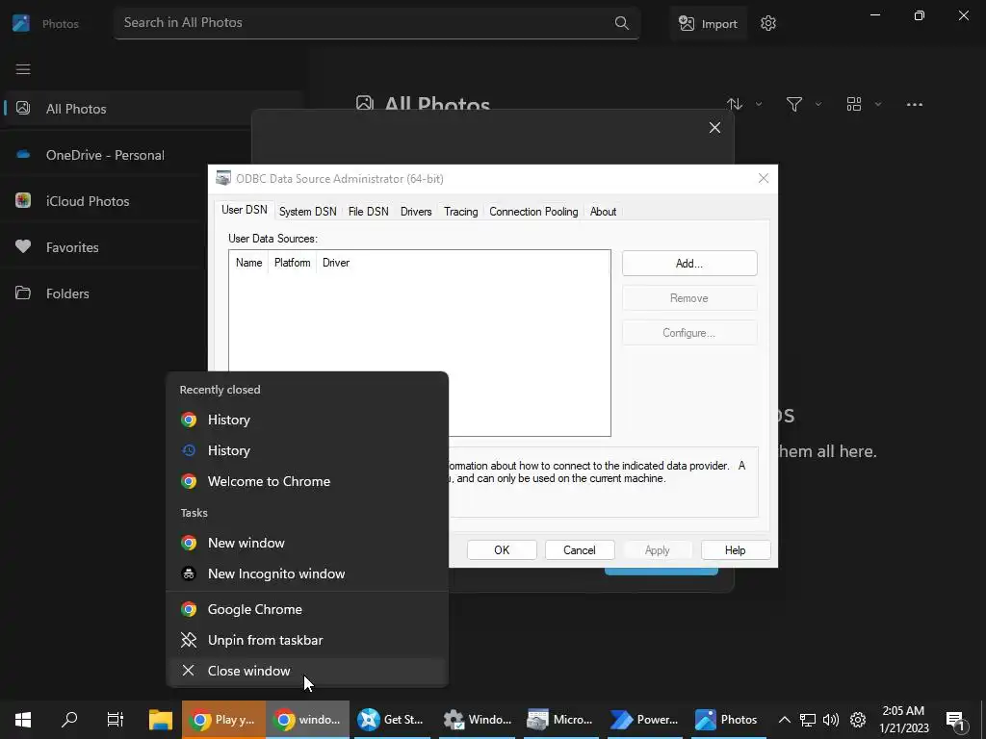Image resolution: width=986 pixels, height=739 pixels.
Task: Open the clock showing 2:05 AM
Action: 903,720
